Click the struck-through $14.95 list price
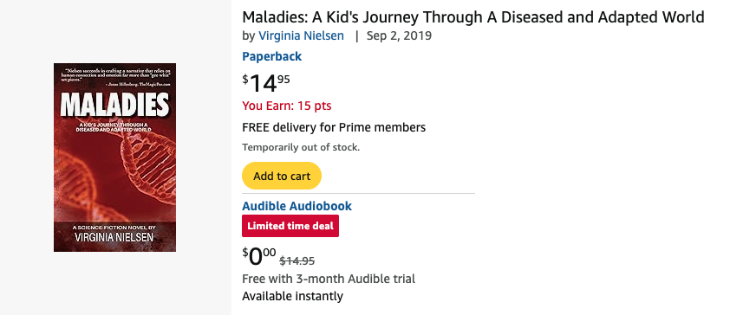The height and width of the screenshot is (315, 730). pos(297,261)
